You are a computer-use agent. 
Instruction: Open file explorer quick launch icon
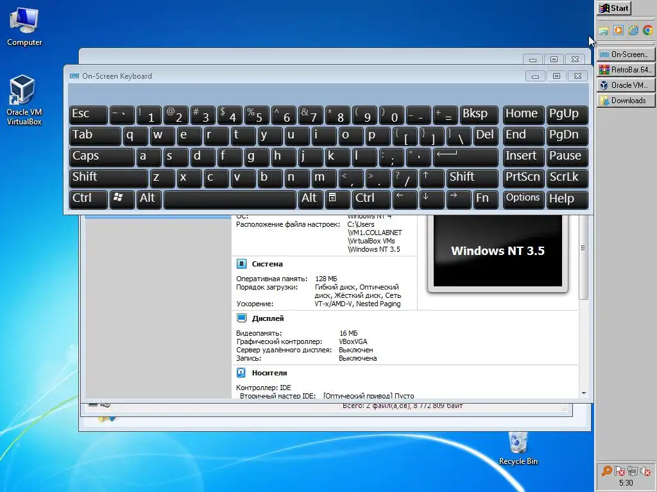(603, 30)
